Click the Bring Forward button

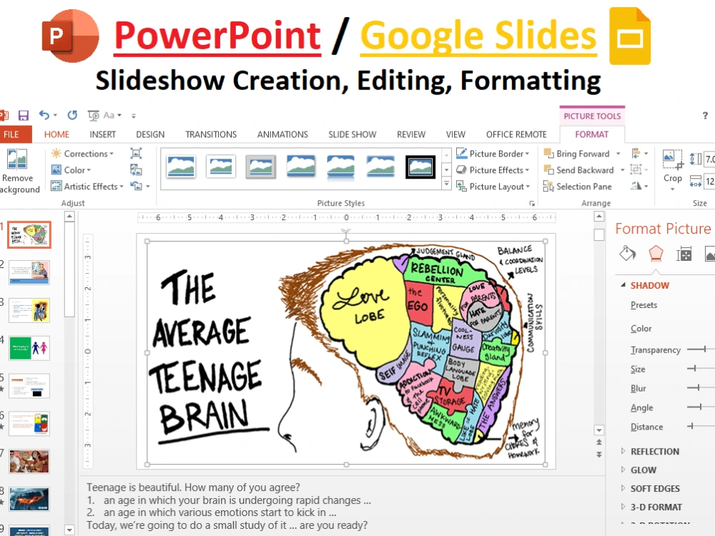point(577,154)
